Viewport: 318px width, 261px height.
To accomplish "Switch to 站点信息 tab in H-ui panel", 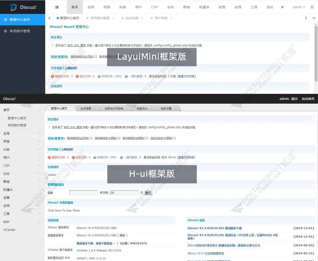I will click(86, 109).
